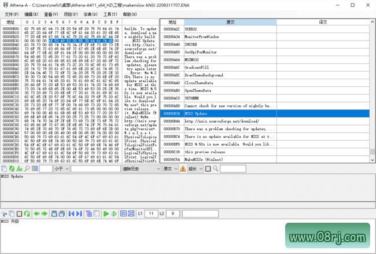
Task: Click the green right arrow icon
Action: tap(45, 213)
